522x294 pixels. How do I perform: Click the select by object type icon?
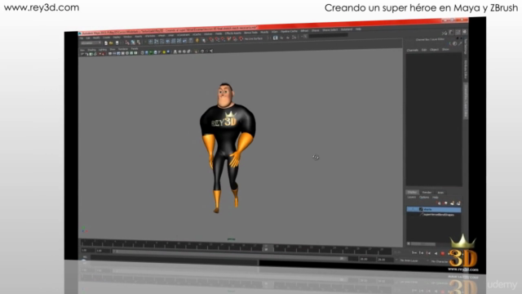pyautogui.click(x=133, y=42)
